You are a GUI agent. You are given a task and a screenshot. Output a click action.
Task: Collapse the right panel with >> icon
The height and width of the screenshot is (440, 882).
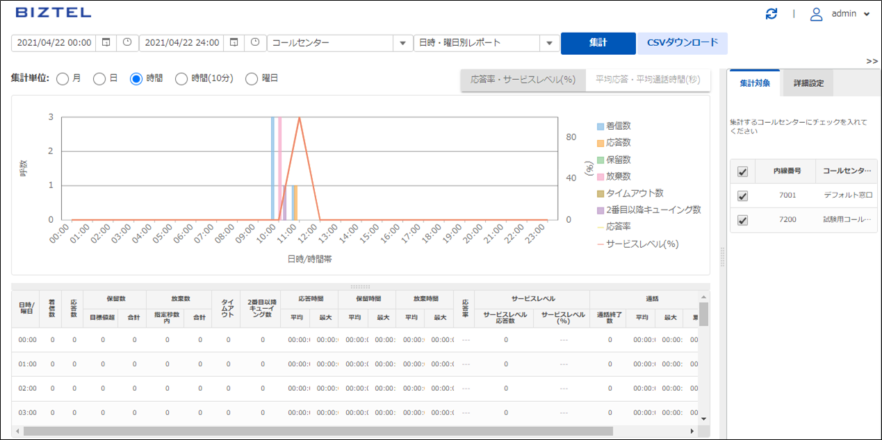[x=872, y=61]
